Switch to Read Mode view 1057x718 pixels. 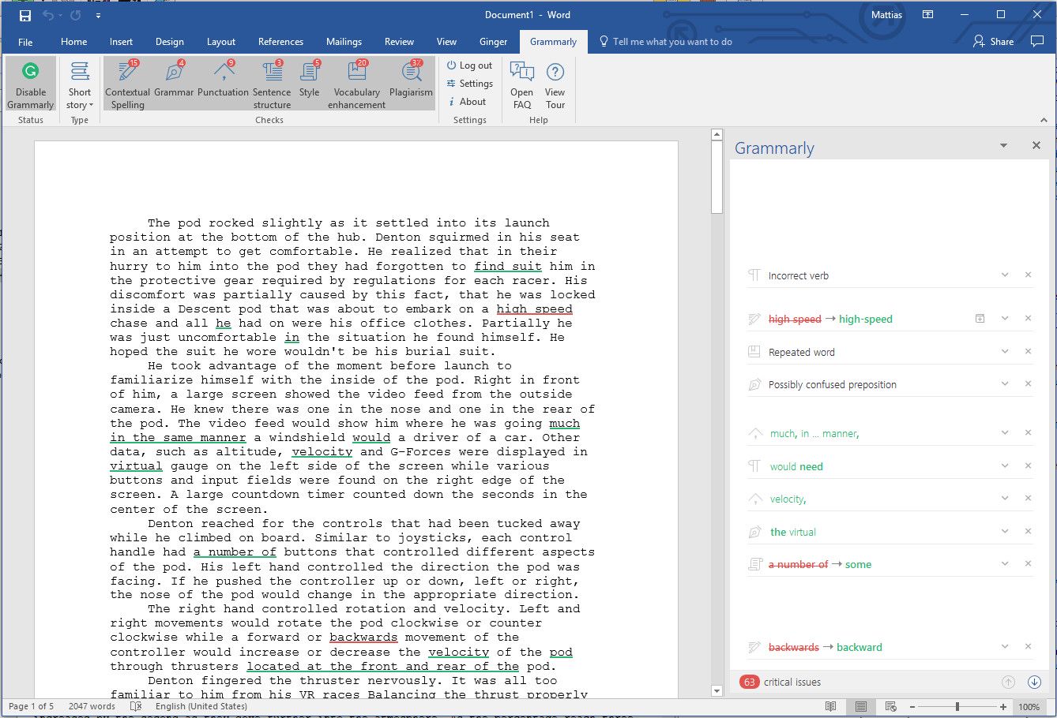[x=830, y=706]
